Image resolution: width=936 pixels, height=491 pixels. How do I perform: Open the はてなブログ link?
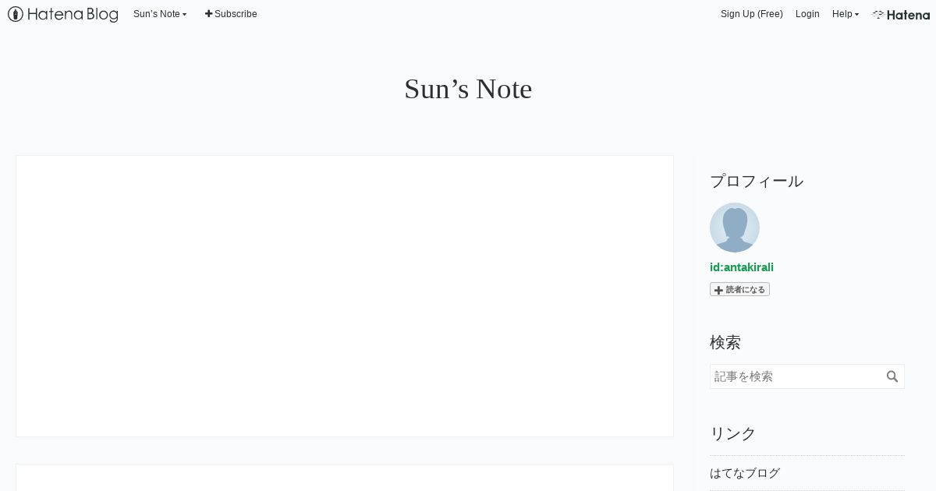[745, 473]
